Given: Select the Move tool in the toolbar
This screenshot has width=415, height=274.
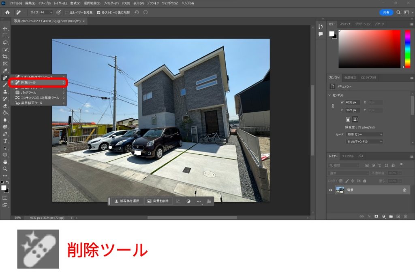Looking at the screenshot, I should 5,29.
